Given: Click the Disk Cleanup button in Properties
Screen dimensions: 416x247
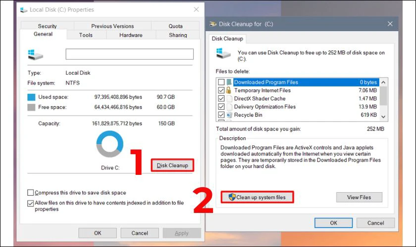Looking at the screenshot, I should [172, 165].
